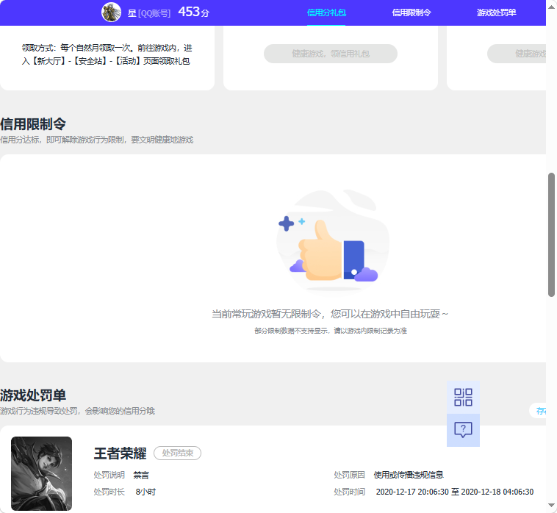The height and width of the screenshot is (513, 557).
Task: Click the vertical scrollbar thumb
Action: click(x=551, y=234)
